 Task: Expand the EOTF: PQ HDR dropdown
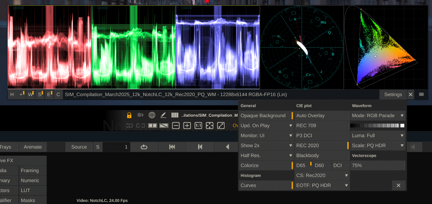pos(322,185)
